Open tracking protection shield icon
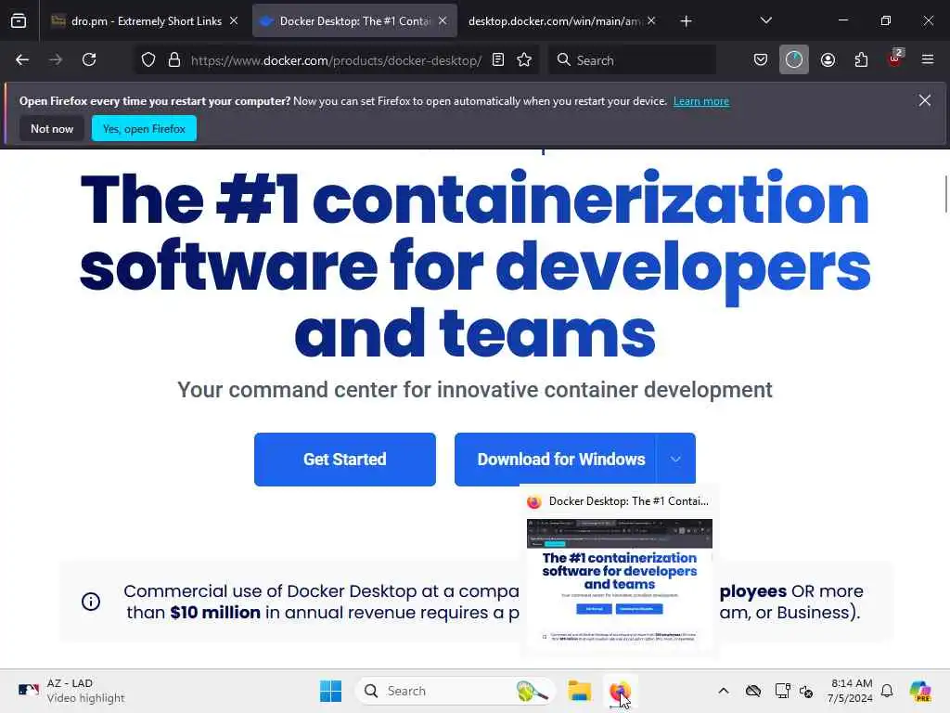The width and height of the screenshot is (950, 713). pos(148,60)
